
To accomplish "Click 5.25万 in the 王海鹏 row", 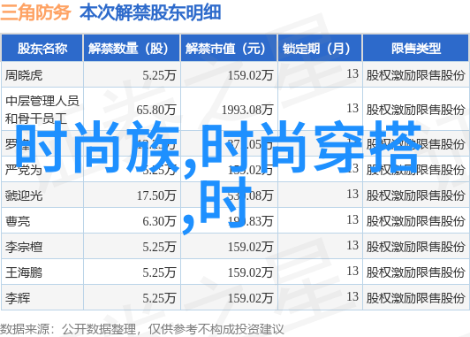I will [x=159, y=272].
